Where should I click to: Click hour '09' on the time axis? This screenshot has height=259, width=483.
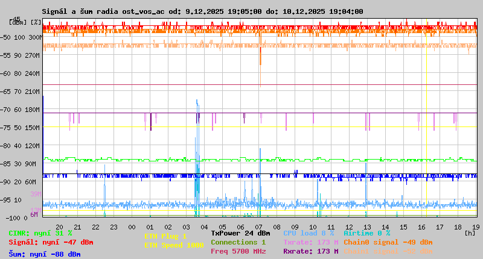[295, 227]
